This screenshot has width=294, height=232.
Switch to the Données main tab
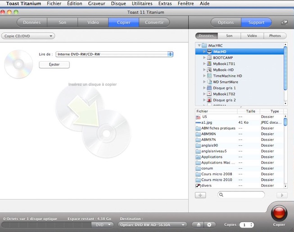32,22
